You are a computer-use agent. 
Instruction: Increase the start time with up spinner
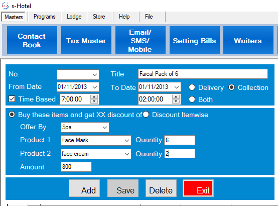click(x=94, y=97)
